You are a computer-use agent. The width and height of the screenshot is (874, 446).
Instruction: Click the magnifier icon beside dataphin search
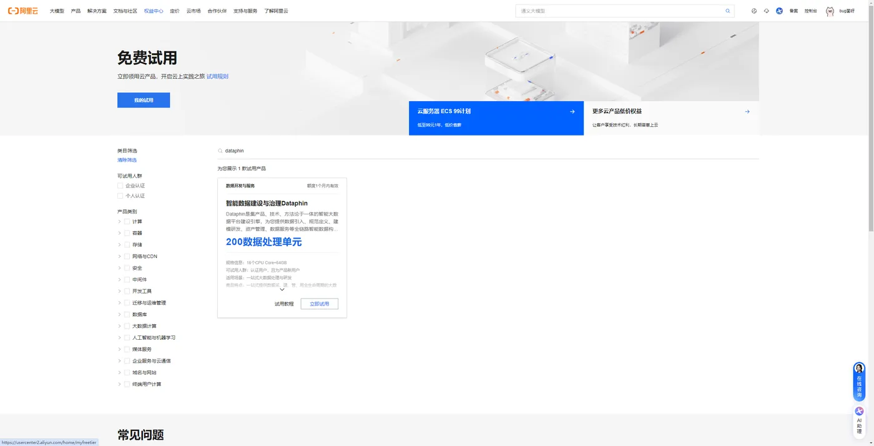click(220, 151)
